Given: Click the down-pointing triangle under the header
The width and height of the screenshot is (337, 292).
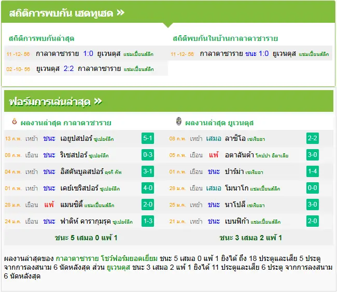Looking at the screenshot, I should click(x=168, y=25).
